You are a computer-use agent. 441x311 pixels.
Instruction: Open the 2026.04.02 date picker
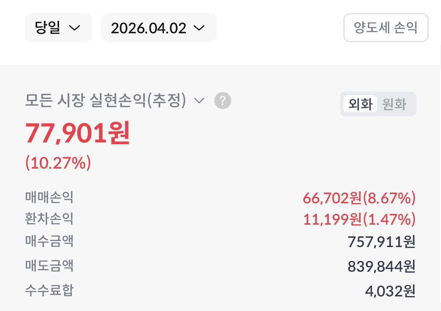point(158,28)
